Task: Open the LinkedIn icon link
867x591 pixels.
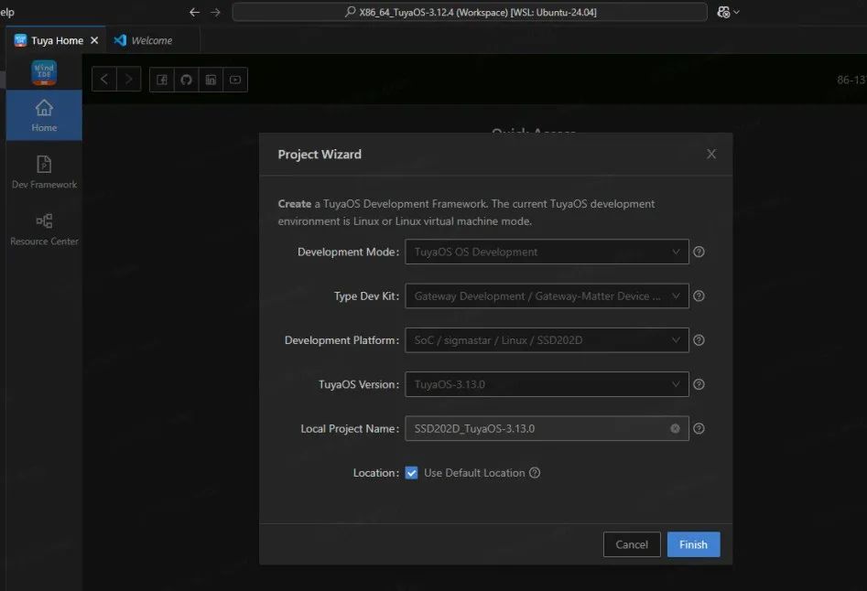Action: 211,80
